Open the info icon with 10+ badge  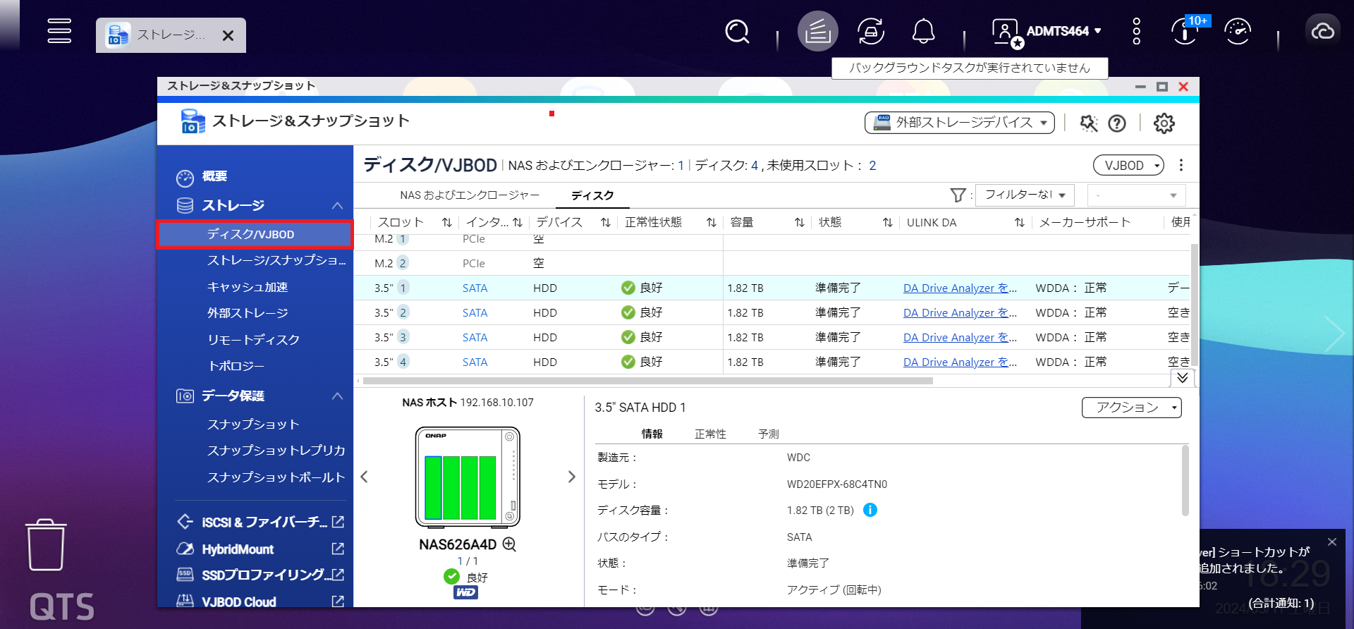(1185, 31)
